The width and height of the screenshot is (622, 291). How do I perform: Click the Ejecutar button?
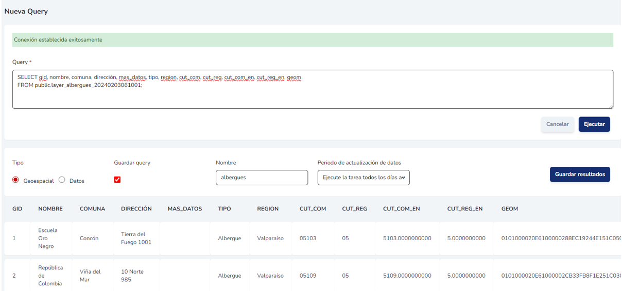[x=594, y=124]
